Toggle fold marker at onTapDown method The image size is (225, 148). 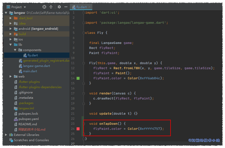click(x=84, y=124)
